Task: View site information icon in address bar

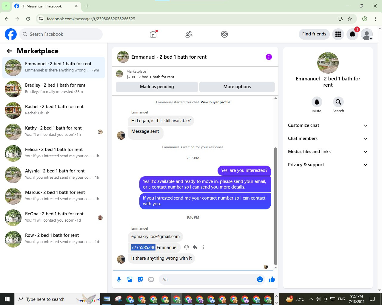Action: tap(41, 19)
